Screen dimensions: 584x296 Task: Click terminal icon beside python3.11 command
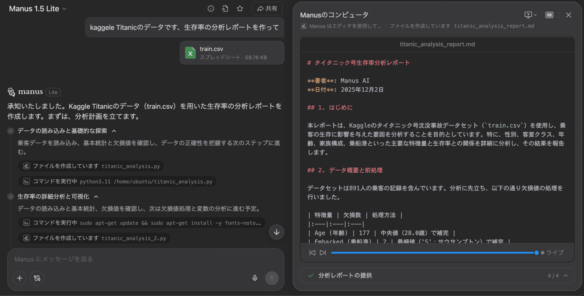click(x=26, y=181)
